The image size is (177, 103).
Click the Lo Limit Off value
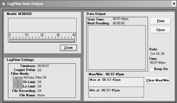tap(39, 86)
